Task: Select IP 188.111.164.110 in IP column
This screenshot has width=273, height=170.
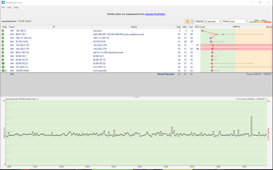Action: pos(23,38)
